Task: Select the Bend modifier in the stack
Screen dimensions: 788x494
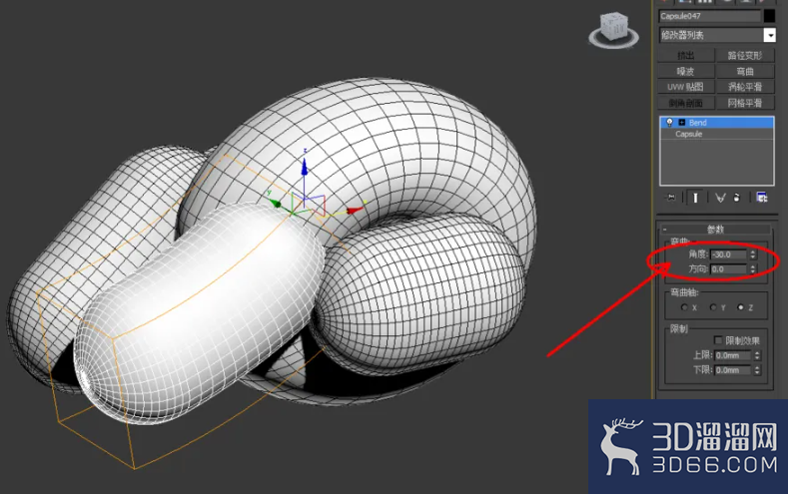Action: coord(717,122)
